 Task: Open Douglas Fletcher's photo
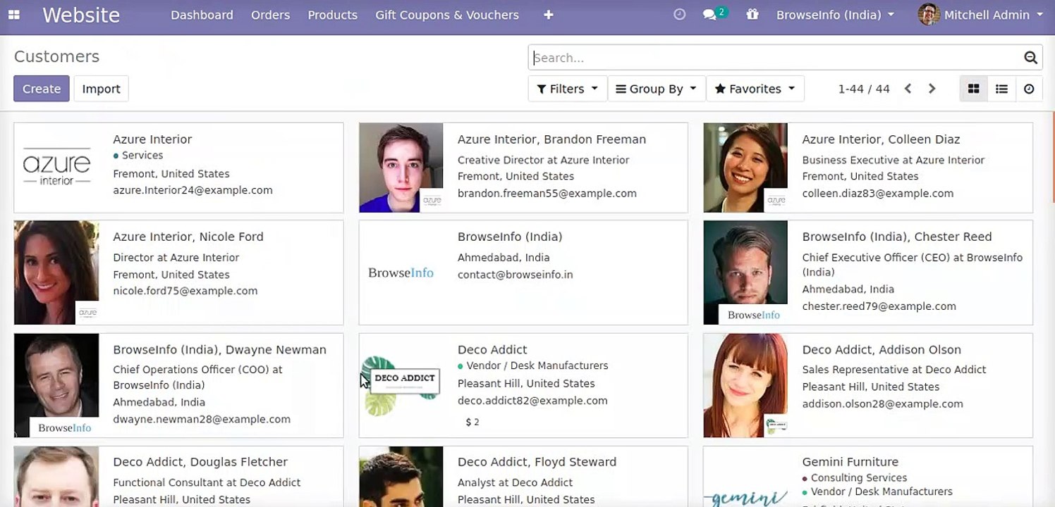[56, 477]
